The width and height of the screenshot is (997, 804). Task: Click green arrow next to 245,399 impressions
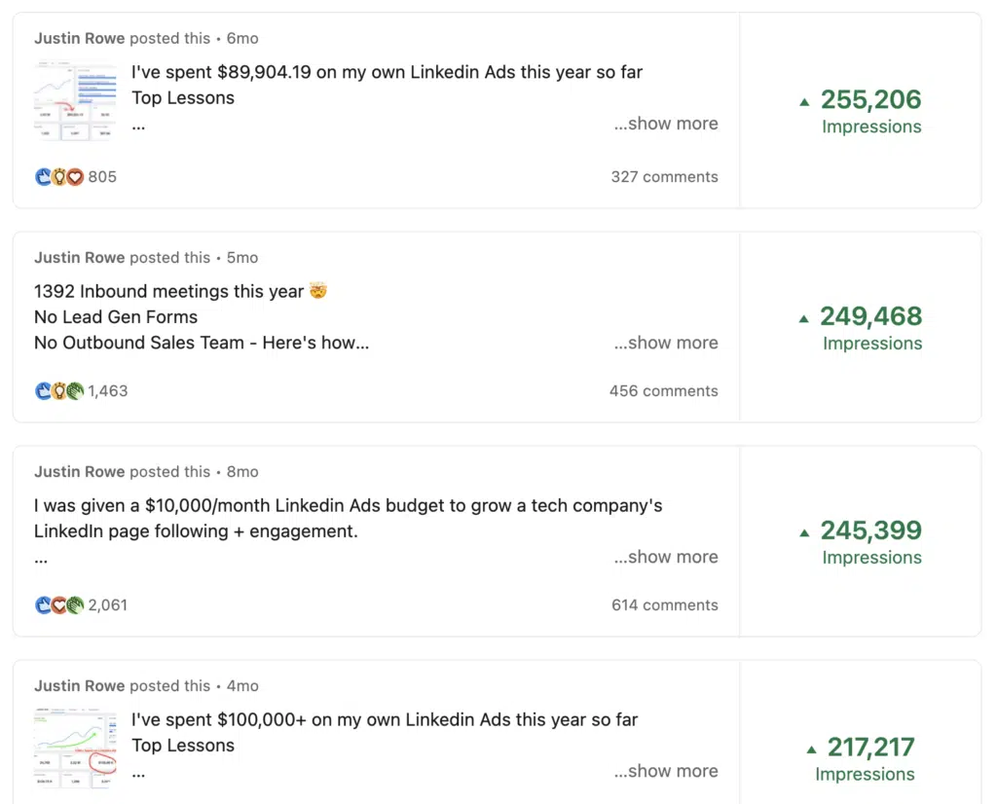(804, 532)
